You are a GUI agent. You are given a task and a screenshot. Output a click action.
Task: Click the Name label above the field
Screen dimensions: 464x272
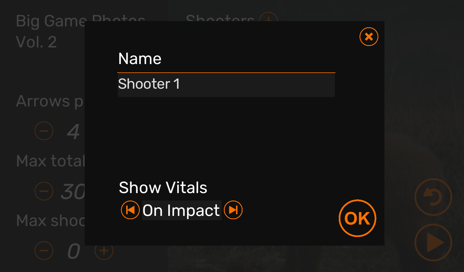(140, 58)
